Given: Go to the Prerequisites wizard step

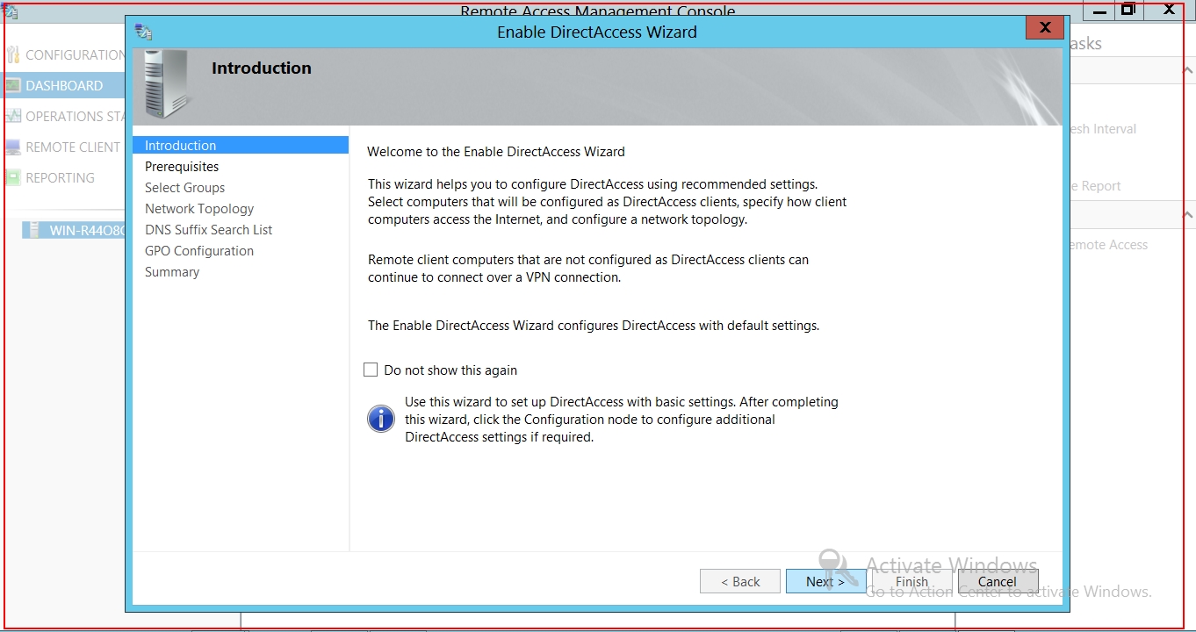Looking at the screenshot, I should (x=182, y=167).
